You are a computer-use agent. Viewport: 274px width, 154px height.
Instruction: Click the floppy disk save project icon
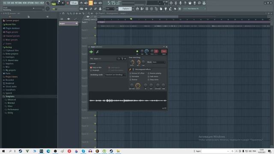[190, 3]
